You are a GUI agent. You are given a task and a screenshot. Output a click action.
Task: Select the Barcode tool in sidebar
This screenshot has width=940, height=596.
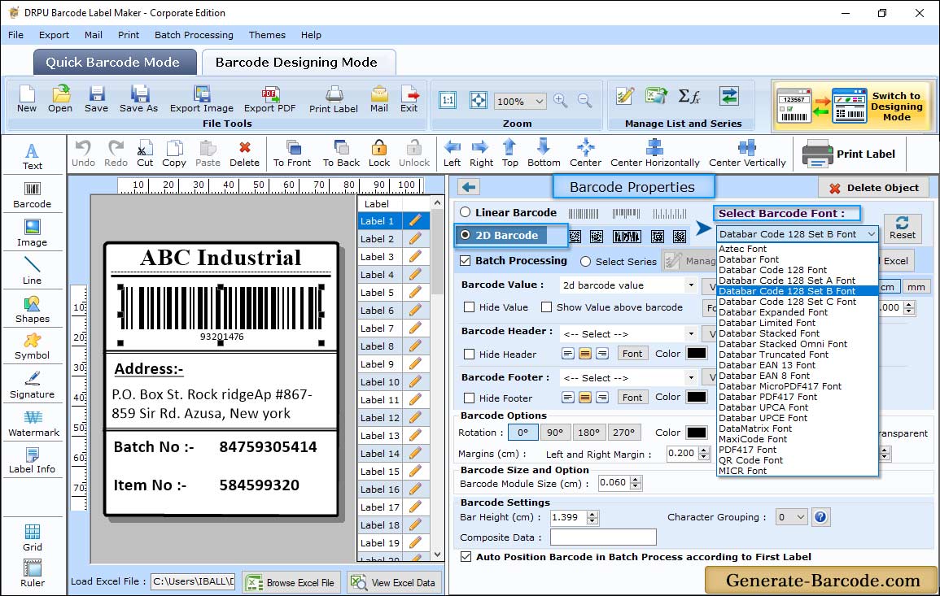[x=33, y=195]
